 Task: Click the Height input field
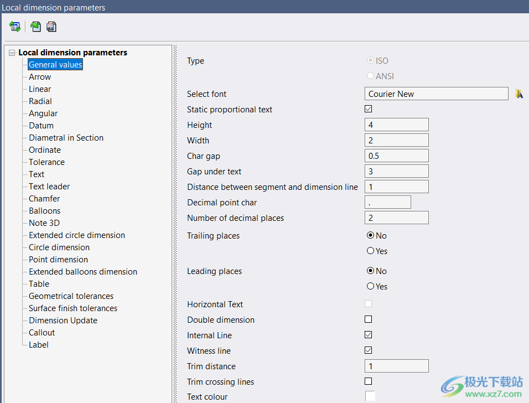point(396,125)
